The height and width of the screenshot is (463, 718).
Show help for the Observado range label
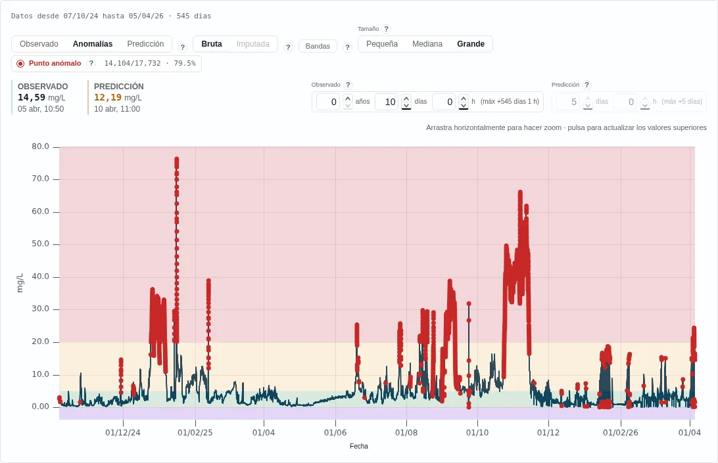[348, 85]
